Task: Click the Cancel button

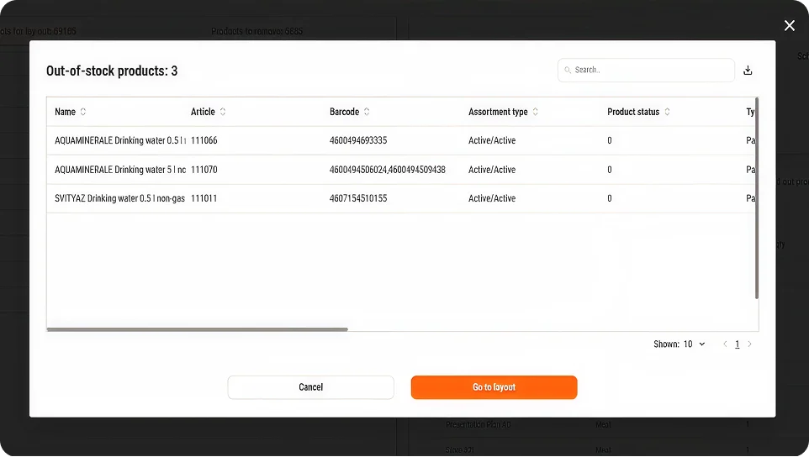Action: click(310, 387)
